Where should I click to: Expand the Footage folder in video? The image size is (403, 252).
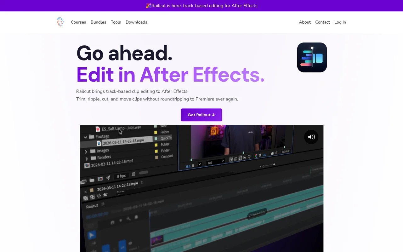85,137
